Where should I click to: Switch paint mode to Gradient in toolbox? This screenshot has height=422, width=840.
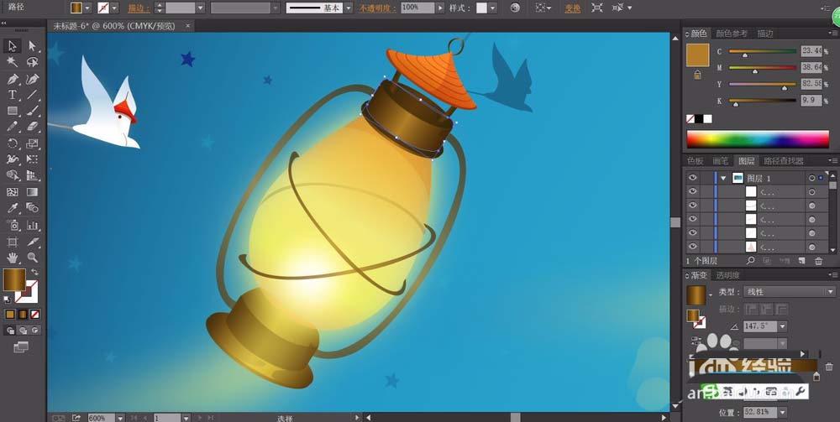[23, 315]
